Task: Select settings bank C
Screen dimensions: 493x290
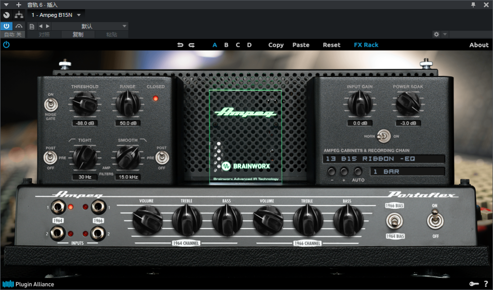Action: [238, 45]
